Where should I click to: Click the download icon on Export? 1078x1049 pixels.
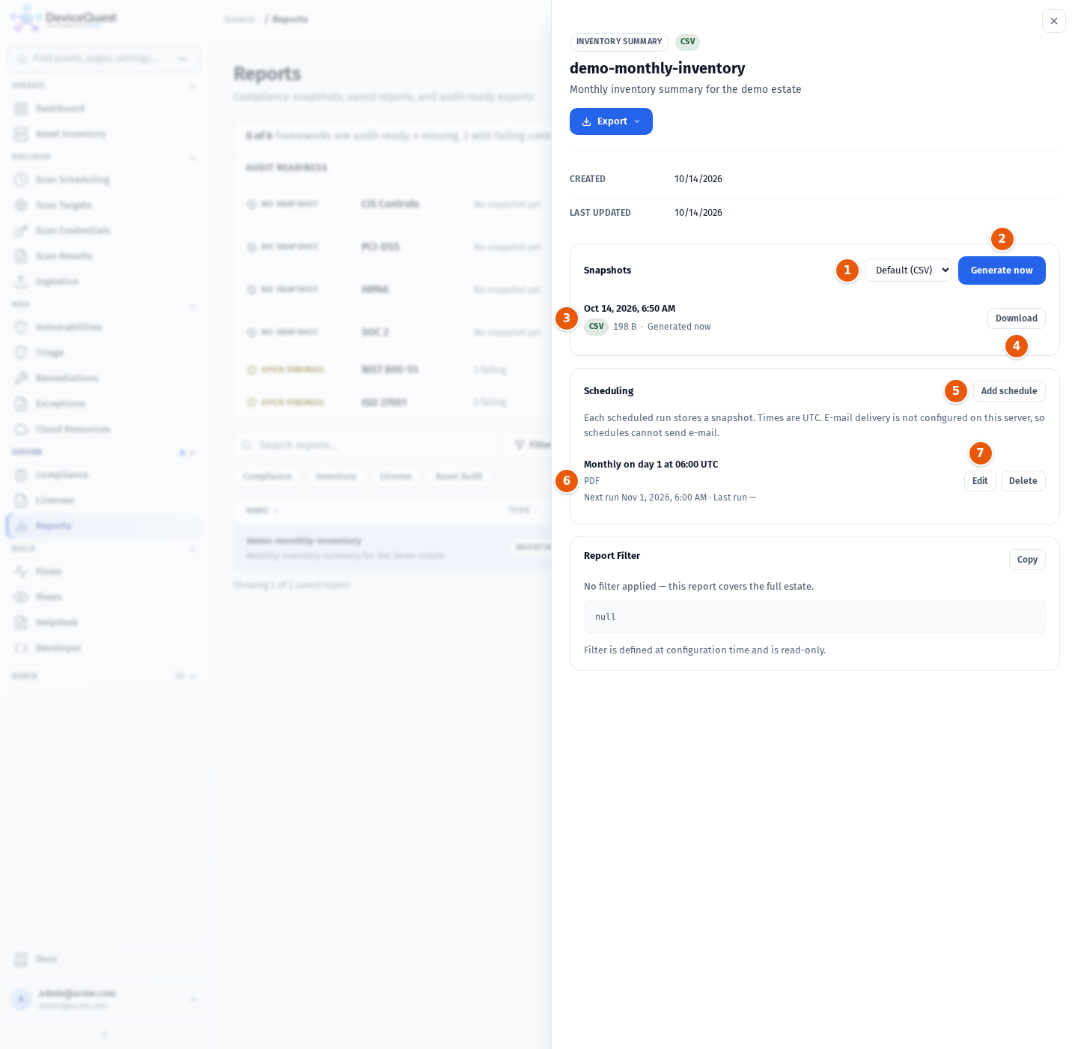(x=587, y=121)
